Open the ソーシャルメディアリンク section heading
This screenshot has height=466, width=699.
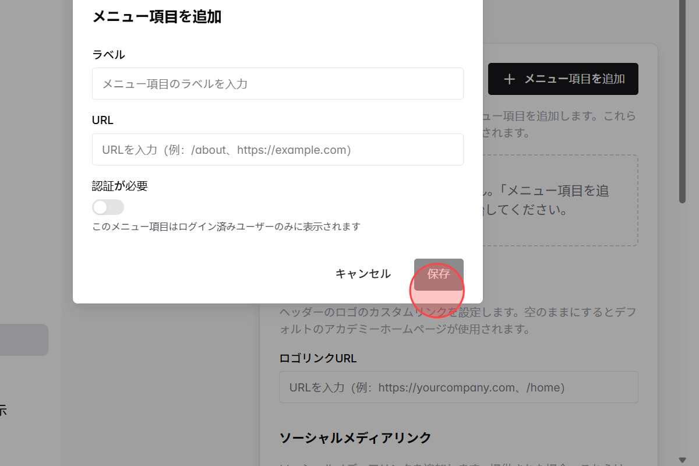(x=355, y=437)
